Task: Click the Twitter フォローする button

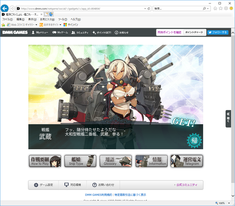Action: point(218,32)
